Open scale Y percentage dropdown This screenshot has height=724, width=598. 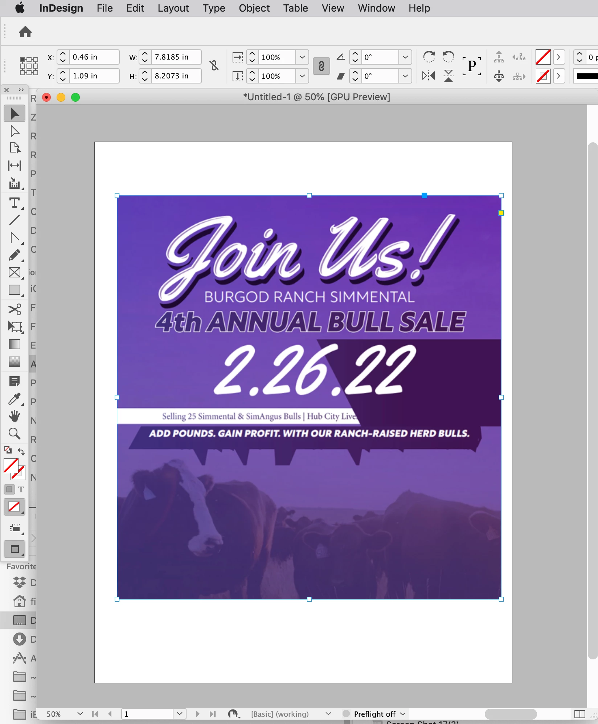(302, 76)
